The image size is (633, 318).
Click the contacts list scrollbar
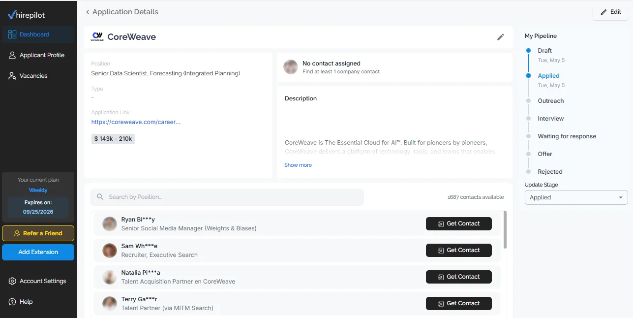505,230
